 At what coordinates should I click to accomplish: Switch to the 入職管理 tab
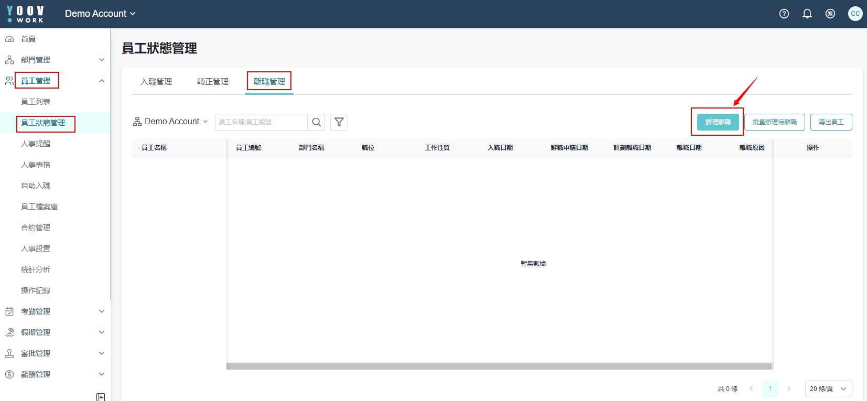[x=156, y=82]
